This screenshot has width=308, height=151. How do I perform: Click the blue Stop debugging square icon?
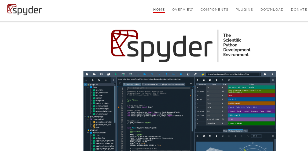(x=181, y=74)
